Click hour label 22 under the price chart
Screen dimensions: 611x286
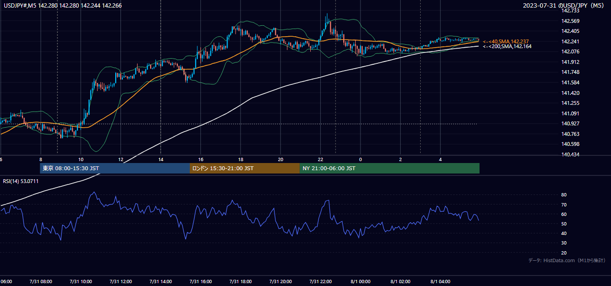(321, 159)
